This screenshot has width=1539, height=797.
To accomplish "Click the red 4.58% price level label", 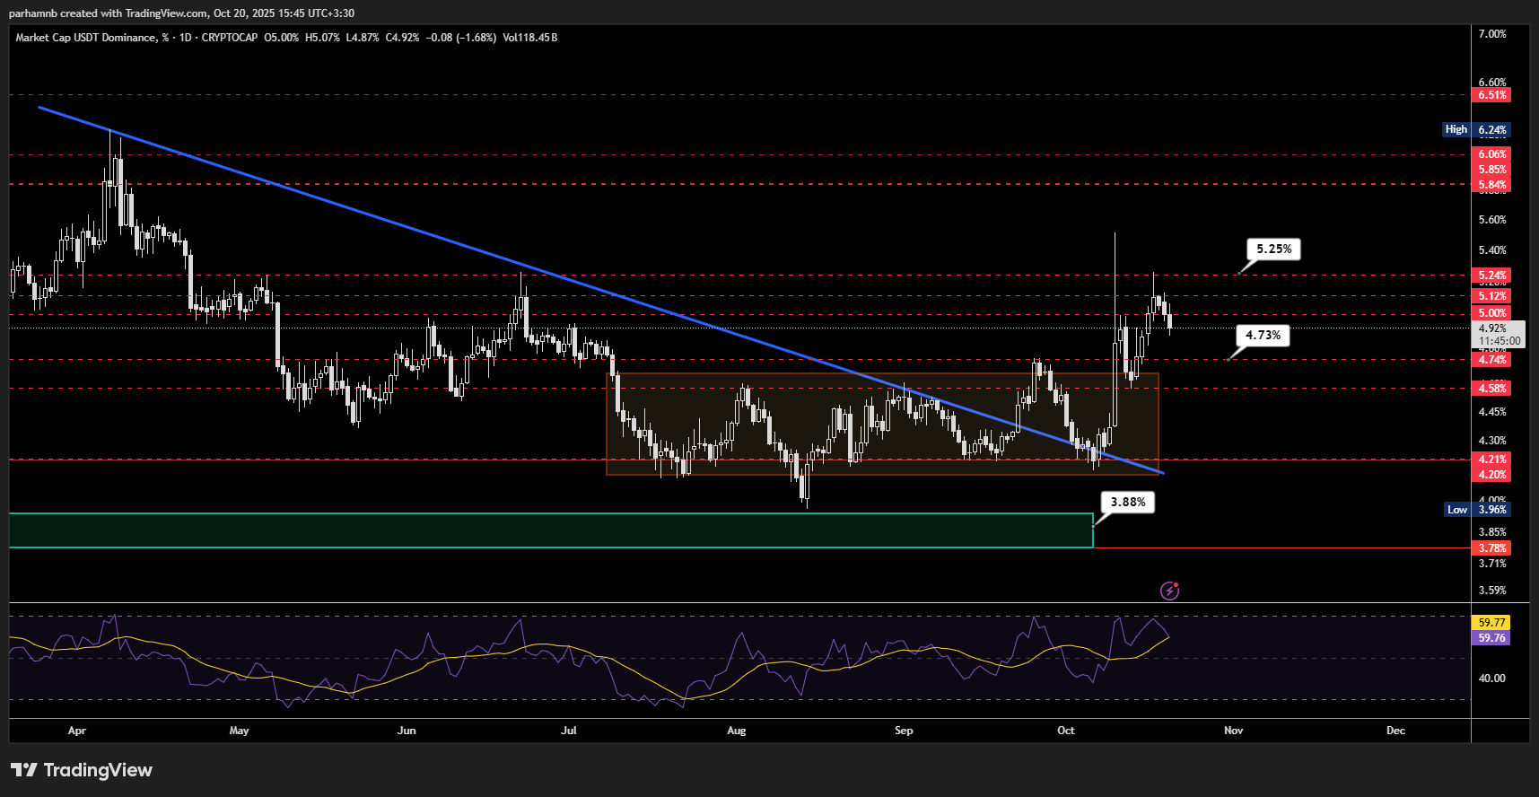I will [1491, 388].
